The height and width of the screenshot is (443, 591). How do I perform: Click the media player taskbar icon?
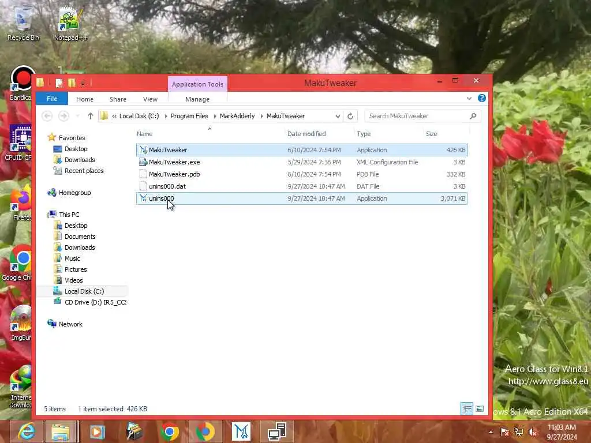[x=97, y=431]
